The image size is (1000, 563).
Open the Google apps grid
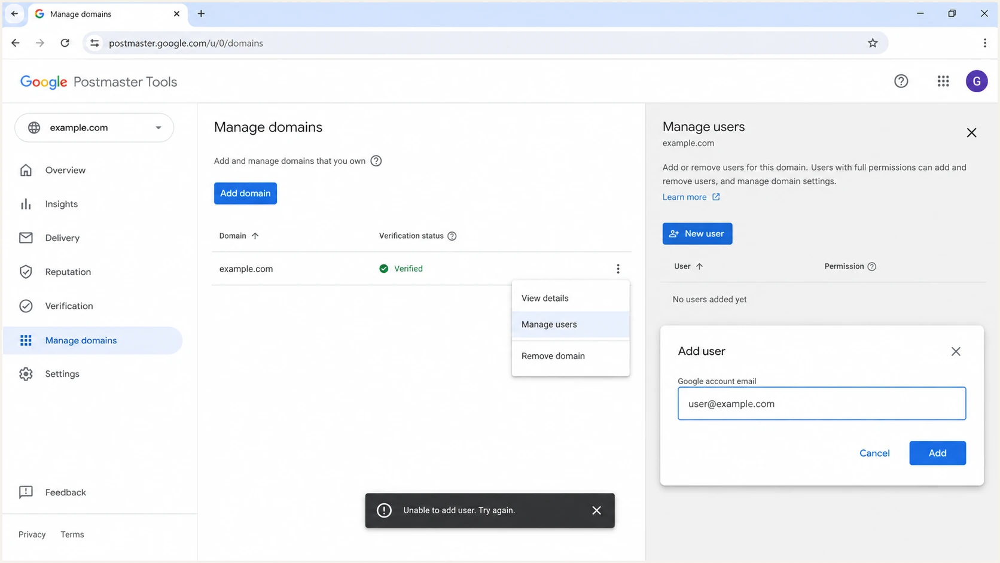pos(943,81)
